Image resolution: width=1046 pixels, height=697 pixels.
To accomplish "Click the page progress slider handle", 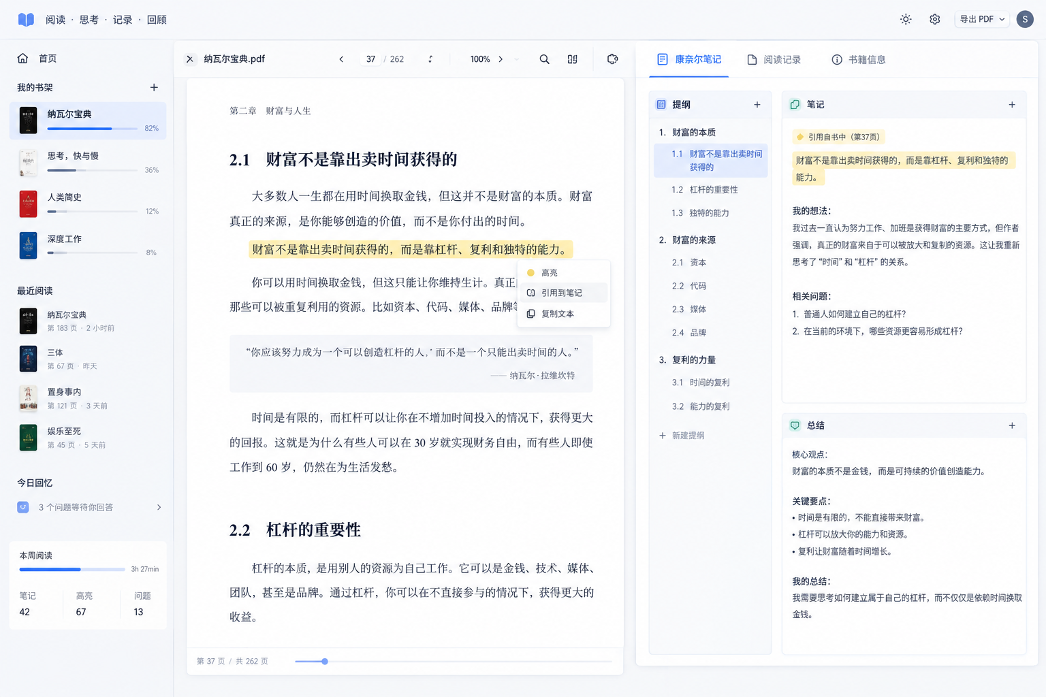I will pyautogui.click(x=325, y=661).
